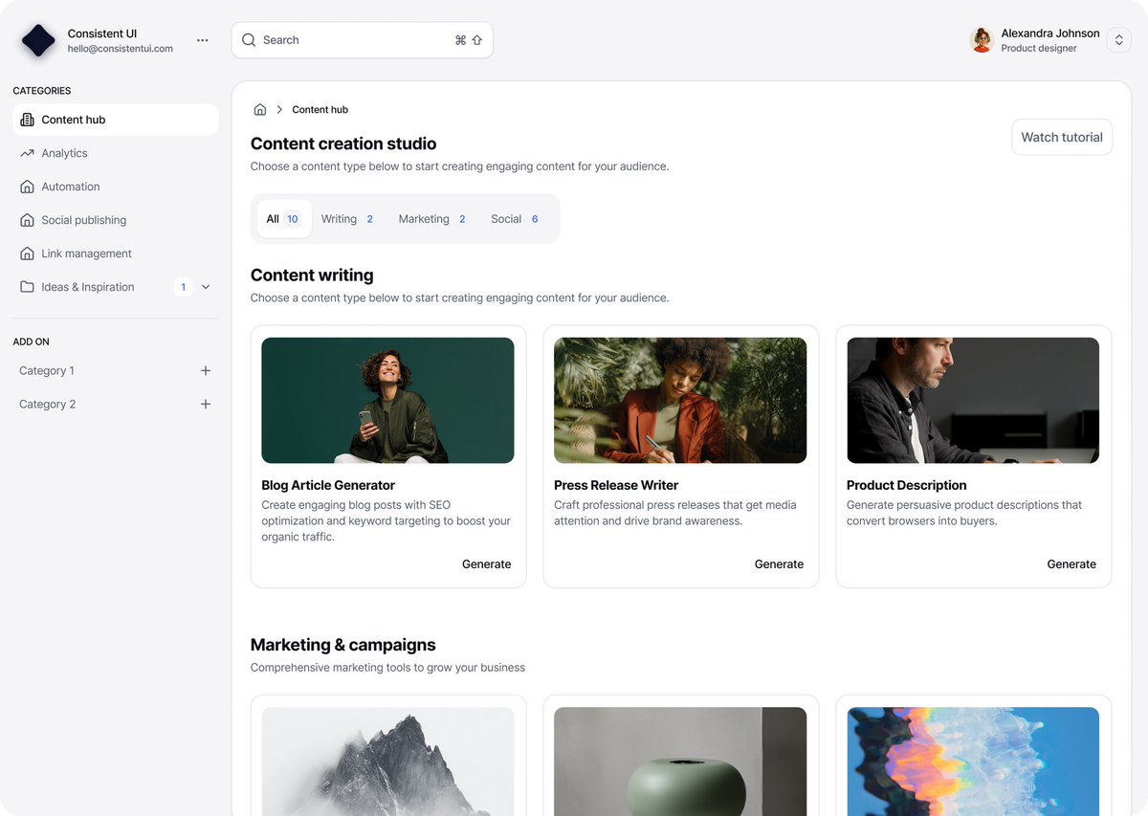
Task: Select Category 1 add-on
Action: pos(116,371)
